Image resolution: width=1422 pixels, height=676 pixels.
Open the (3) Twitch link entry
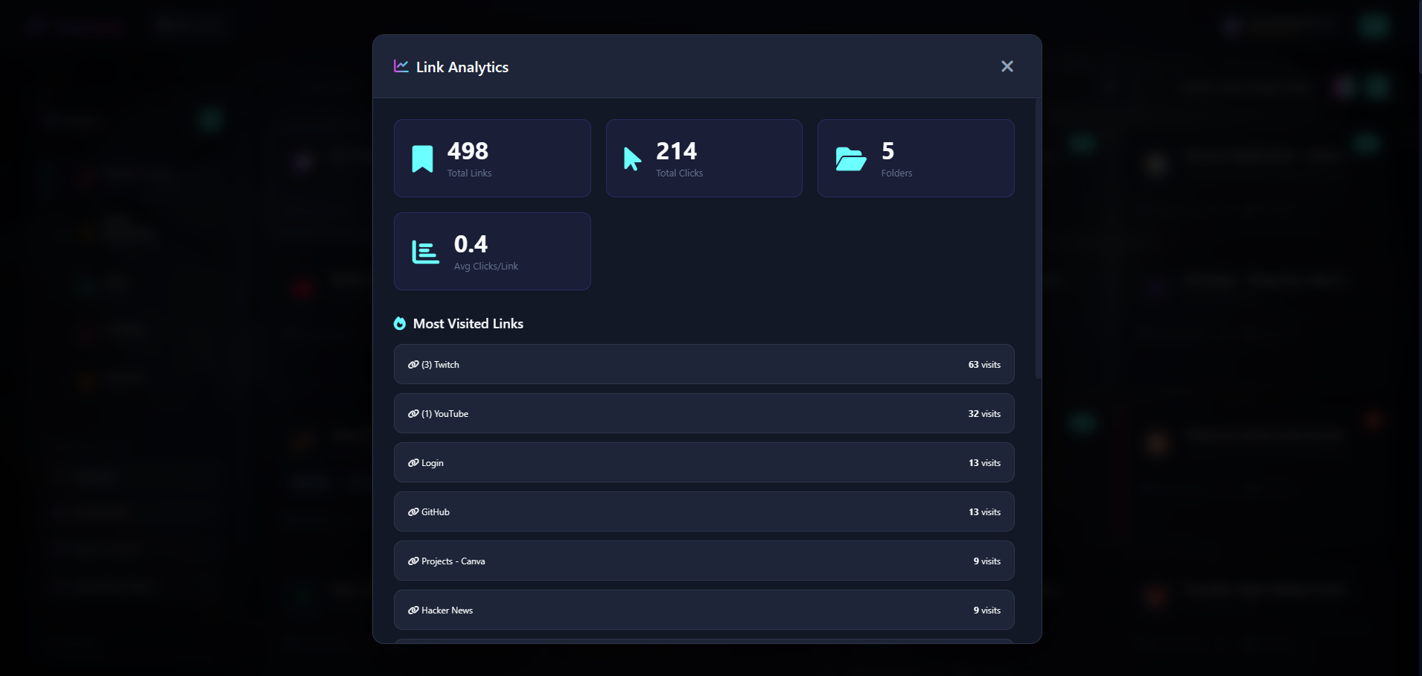click(x=704, y=364)
